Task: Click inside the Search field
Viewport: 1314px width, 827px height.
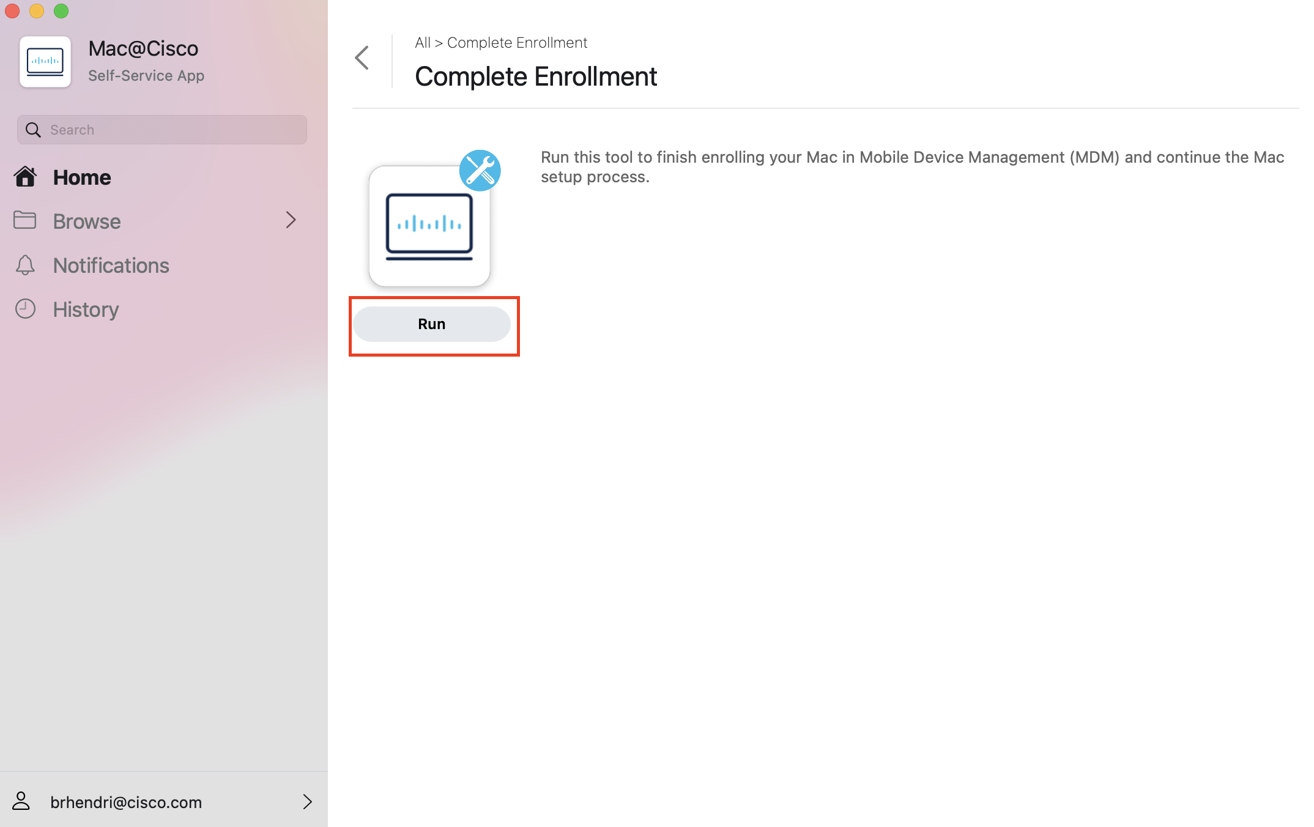Action: [171, 130]
